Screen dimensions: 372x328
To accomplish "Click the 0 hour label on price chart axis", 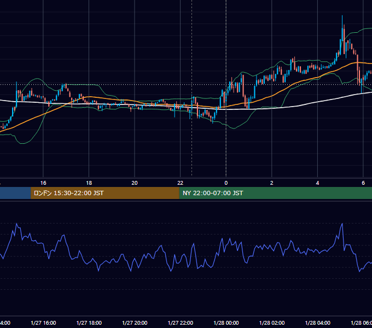I will click(226, 183).
